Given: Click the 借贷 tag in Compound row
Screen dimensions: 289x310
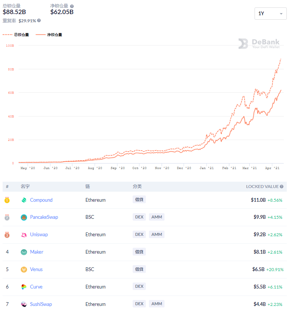Looking at the screenshot, I should click(x=139, y=199).
